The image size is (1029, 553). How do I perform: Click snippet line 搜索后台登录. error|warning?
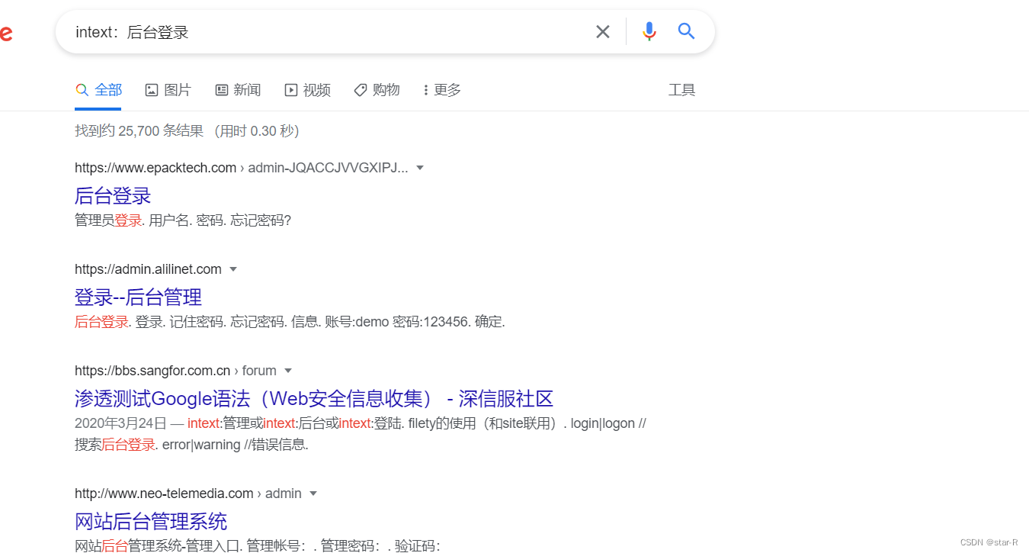point(191,445)
